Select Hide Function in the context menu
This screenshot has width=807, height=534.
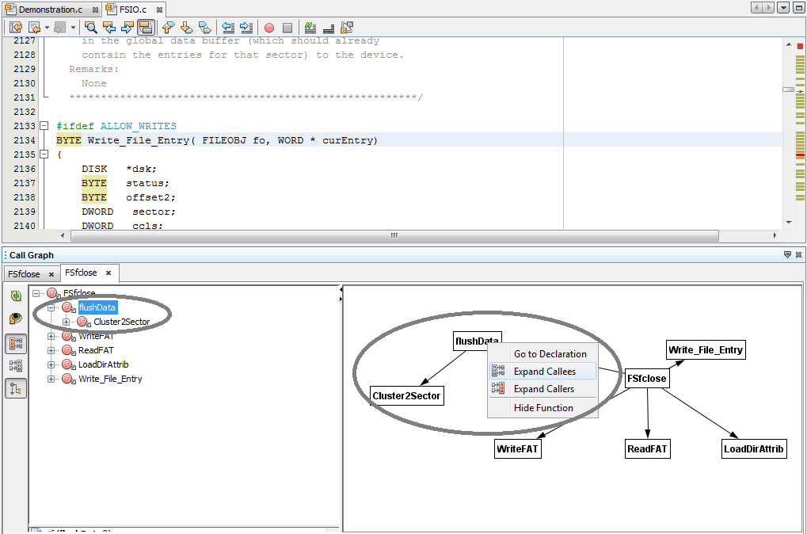pyautogui.click(x=543, y=408)
